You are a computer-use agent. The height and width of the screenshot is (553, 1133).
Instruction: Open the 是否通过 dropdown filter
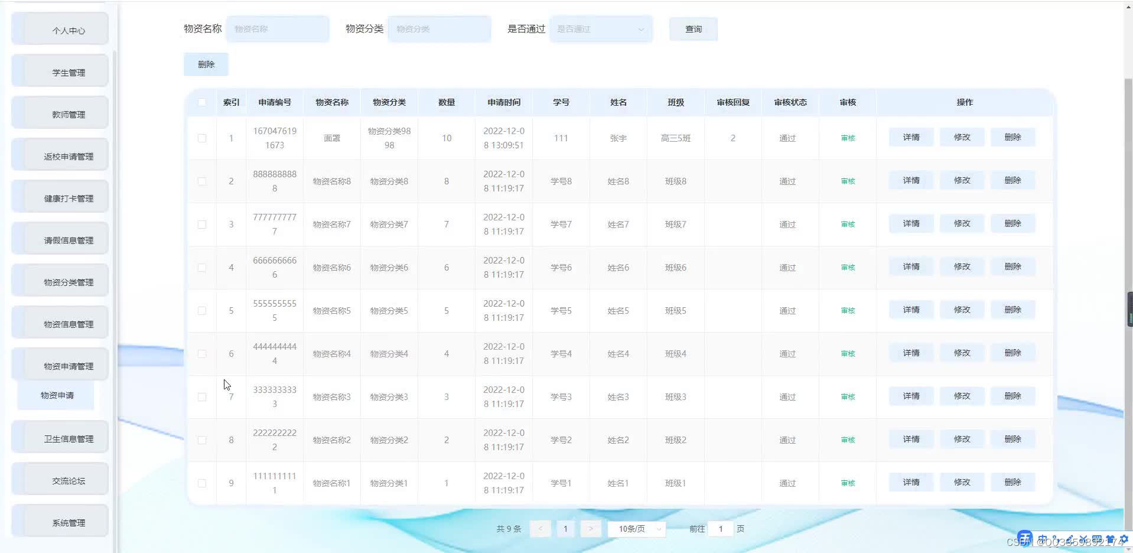coord(601,29)
